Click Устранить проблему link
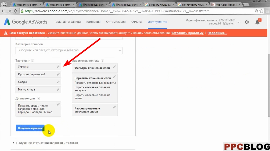 187,33
